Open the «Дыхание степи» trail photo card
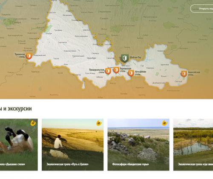 click(x=19, y=144)
